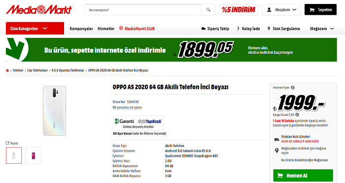Click the info icon next to Kargo Ücreti
Screen dimensions: 345x183
pyautogui.click(x=297, y=115)
